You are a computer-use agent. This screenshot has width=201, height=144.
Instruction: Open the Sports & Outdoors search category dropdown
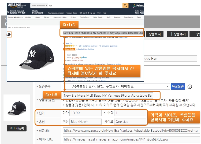pyautogui.click(x=39, y=6)
